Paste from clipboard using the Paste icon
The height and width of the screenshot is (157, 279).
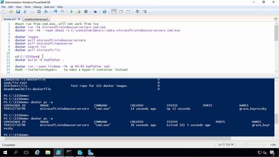pyautogui.click(x=39, y=12)
